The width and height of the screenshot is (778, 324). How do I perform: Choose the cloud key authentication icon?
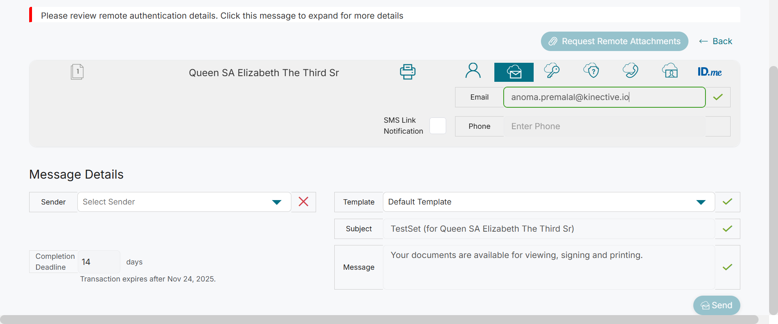pyautogui.click(x=551, y=71)
